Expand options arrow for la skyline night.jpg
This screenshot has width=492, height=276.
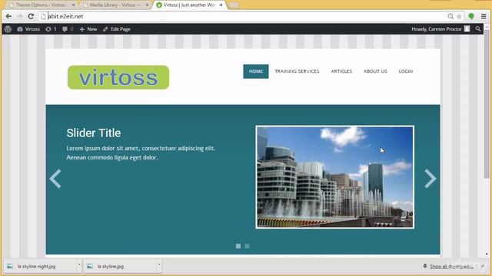point(78,266)
